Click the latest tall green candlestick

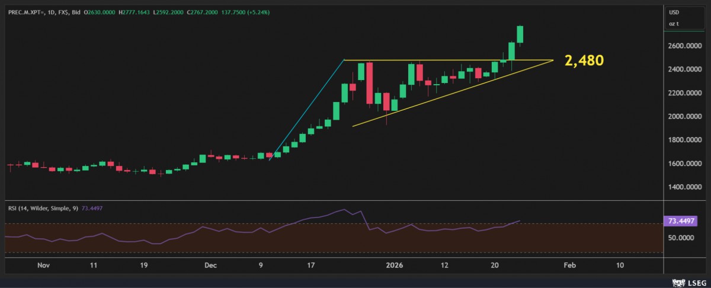[520, 34]
